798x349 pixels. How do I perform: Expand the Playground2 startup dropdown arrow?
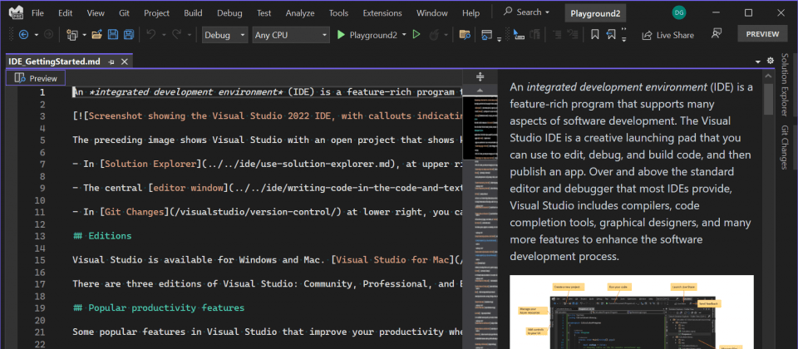(404, 35)
